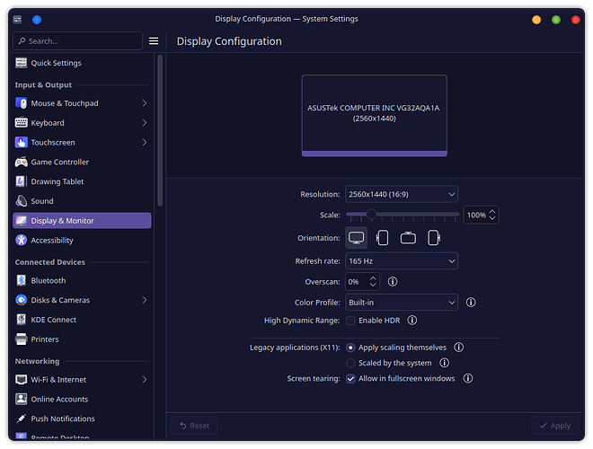This screenshot has height=449, width=593.
Task: Show info for Apply scaling themselves
Action: (x=459, y=348)
